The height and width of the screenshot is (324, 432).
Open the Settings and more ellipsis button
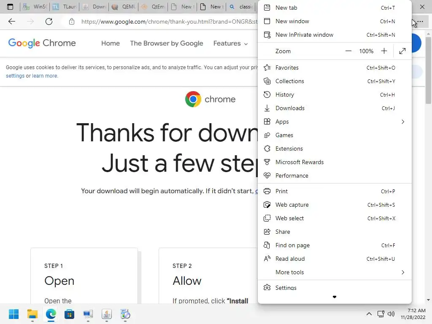pos(420,22)
